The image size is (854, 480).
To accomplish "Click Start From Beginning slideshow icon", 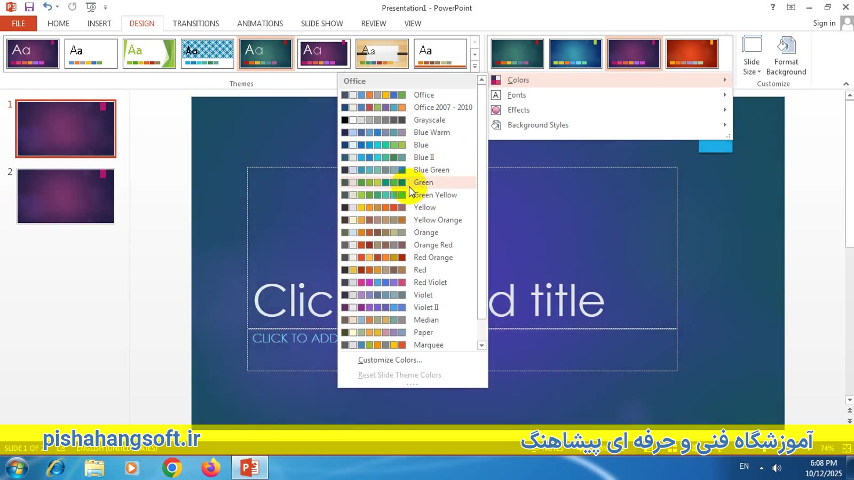I will pos(91,7).
